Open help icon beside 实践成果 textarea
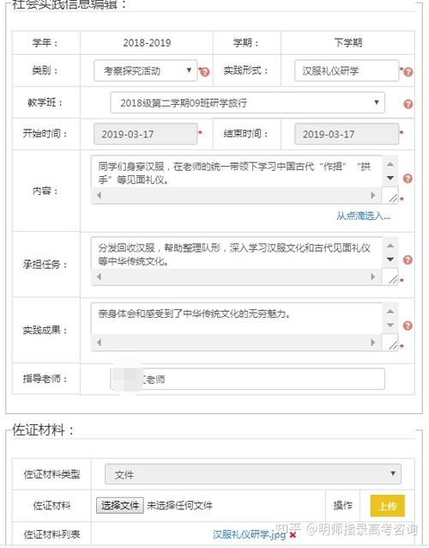Screen dimensions: 429x548 [x=408, y=326]
